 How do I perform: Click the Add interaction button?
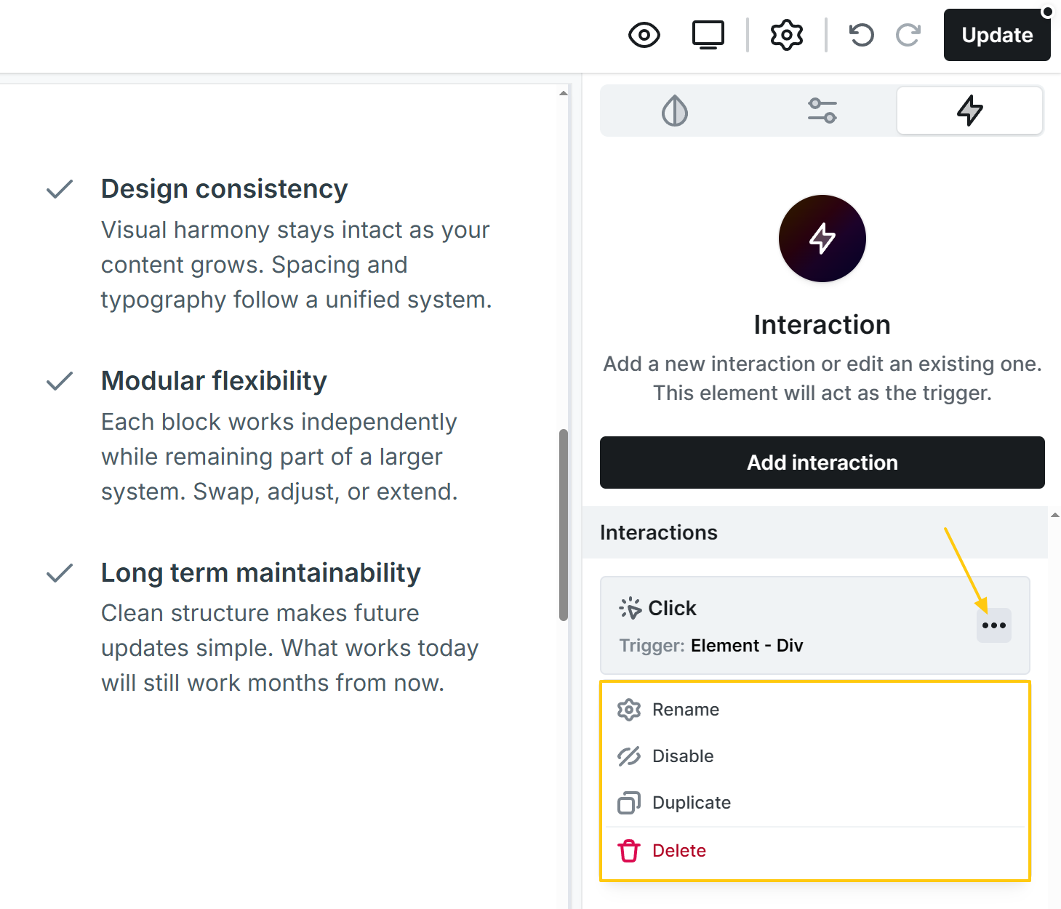click(x=822, y=462)
